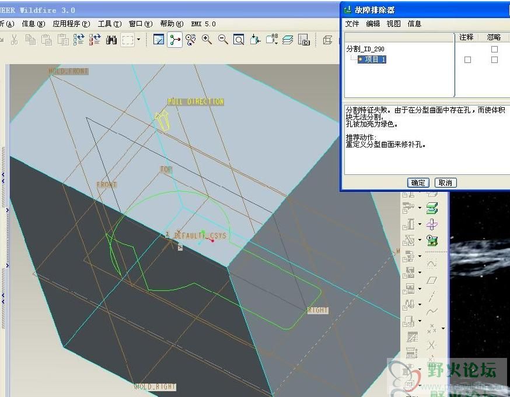The image size is (510, 397).
Task: Click the Orient Mode icon
Action: tap(190, 40)
